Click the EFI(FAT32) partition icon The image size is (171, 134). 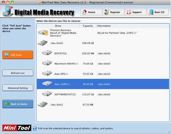coord(47,53)
